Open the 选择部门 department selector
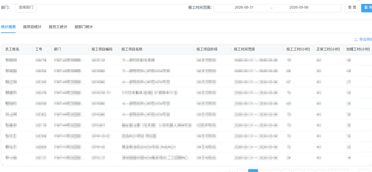This screenshot has height=172, width=372. pos(26,7)
